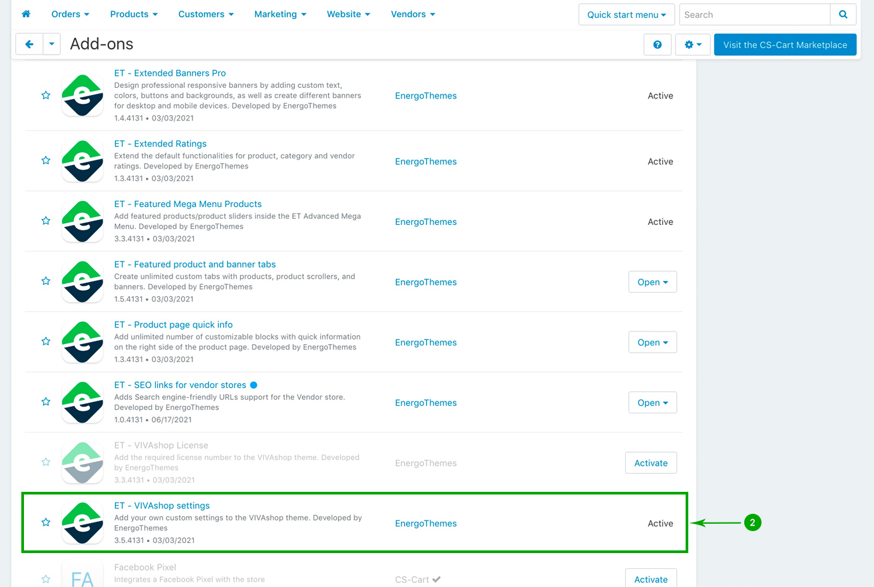Open dropdown for ET - SEO links add-on
The height and width of the screenshot is (587, 874).
(x=652, y=403)
